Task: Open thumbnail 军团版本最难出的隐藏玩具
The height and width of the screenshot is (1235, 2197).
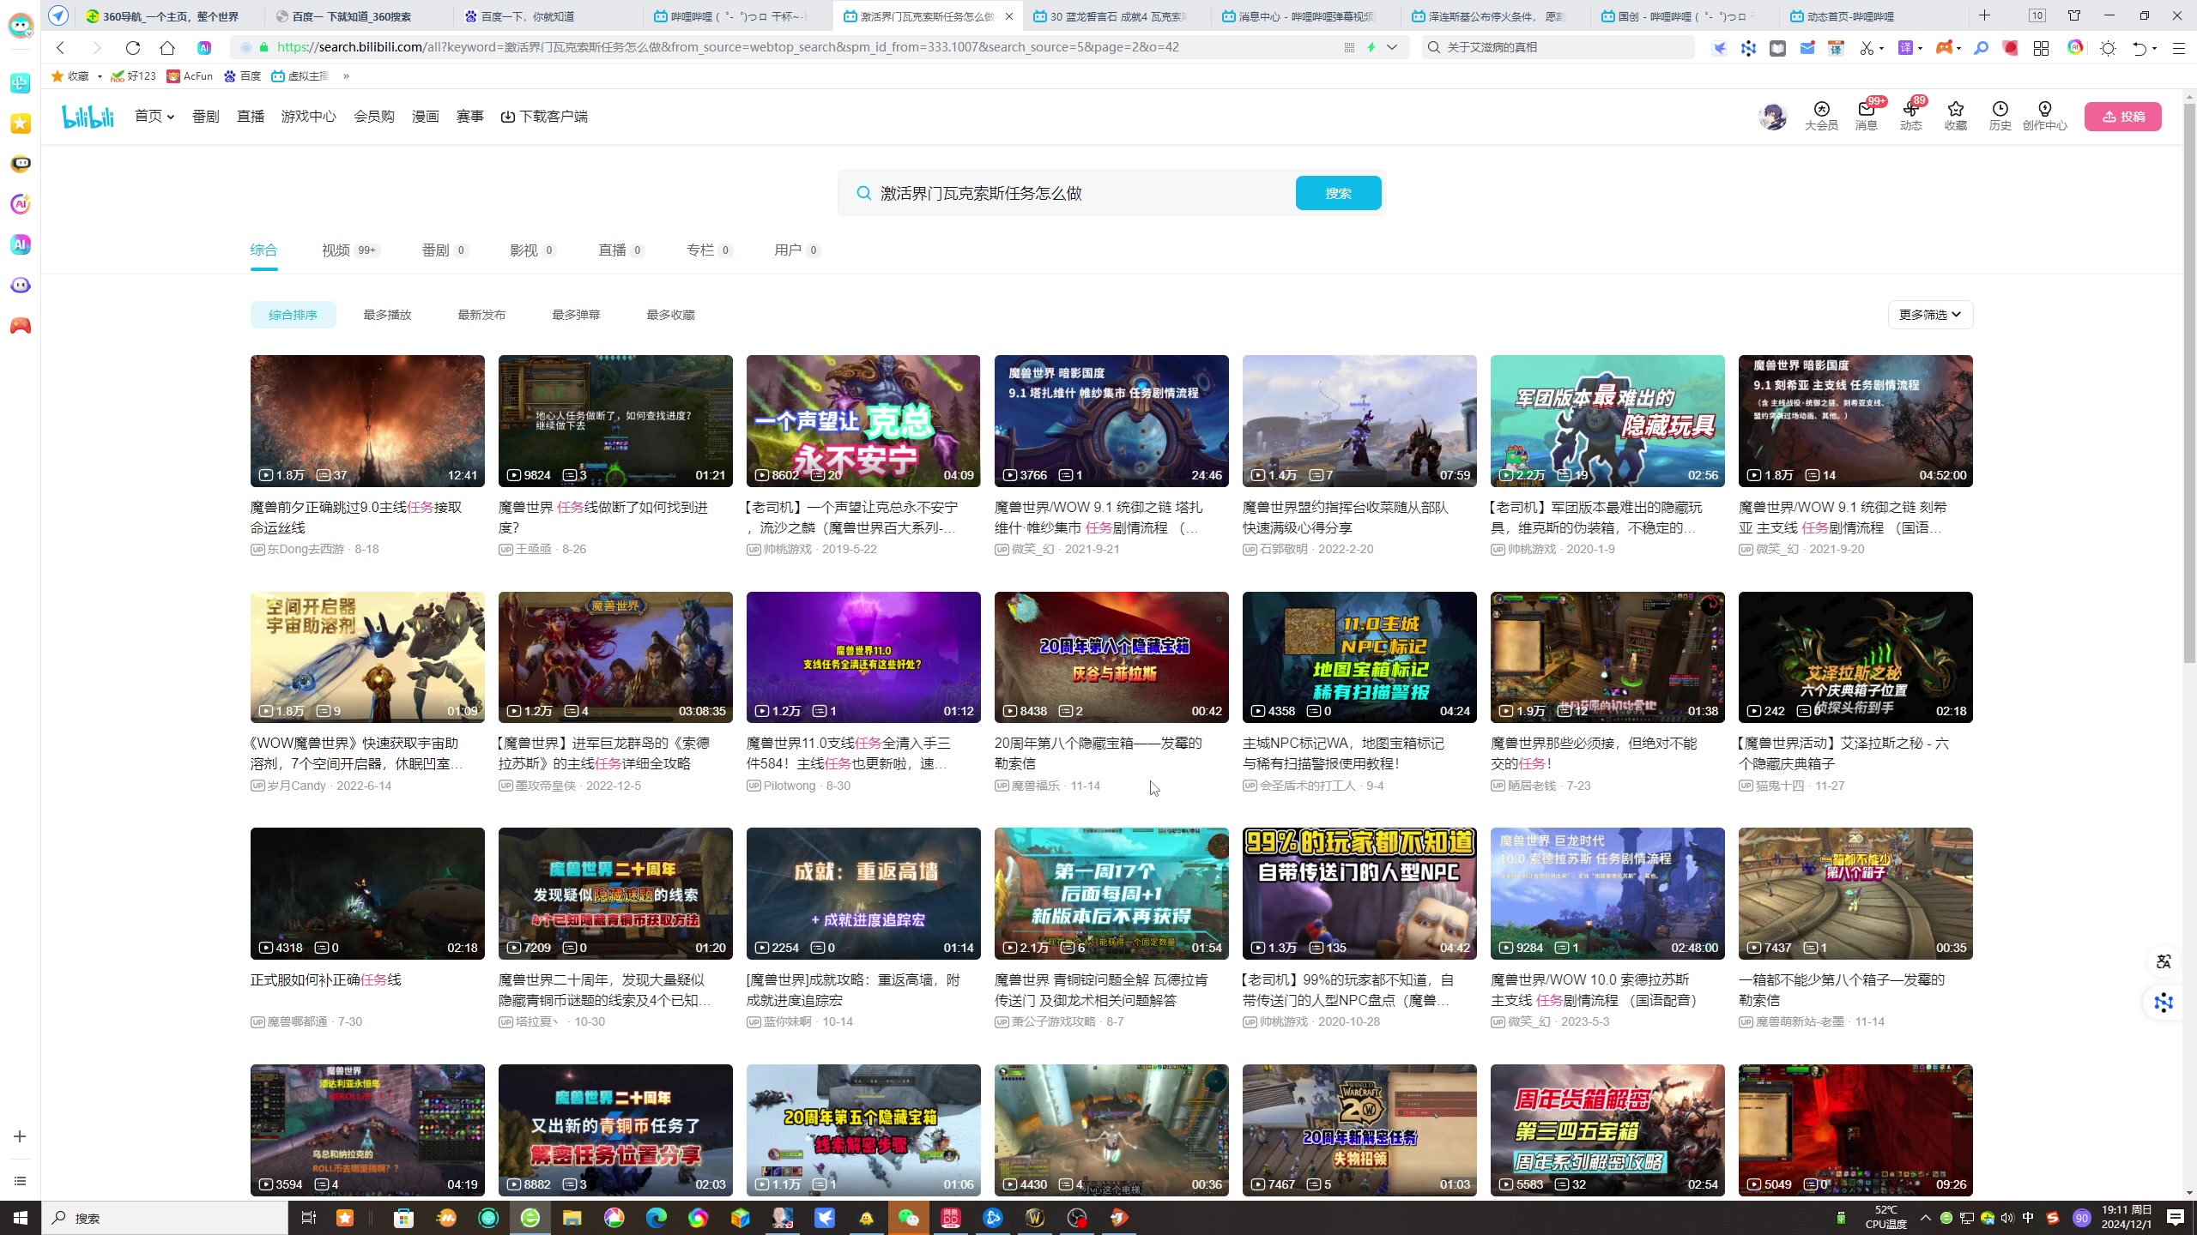Action: (x=1607, y=421)
